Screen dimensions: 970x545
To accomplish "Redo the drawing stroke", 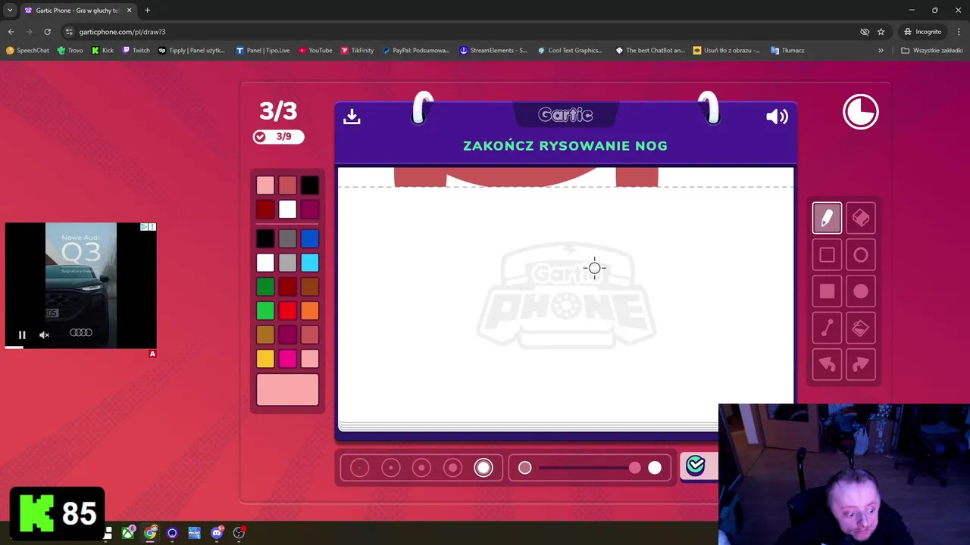I will [860, 365].
